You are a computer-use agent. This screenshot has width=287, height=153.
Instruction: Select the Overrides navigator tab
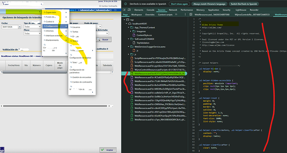[x=150, y=15]
